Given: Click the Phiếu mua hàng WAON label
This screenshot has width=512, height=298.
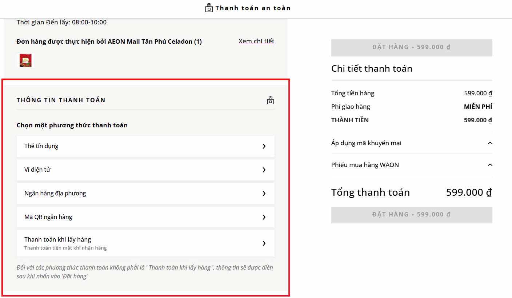Looking at the screenshot, I should click(365, 165).
